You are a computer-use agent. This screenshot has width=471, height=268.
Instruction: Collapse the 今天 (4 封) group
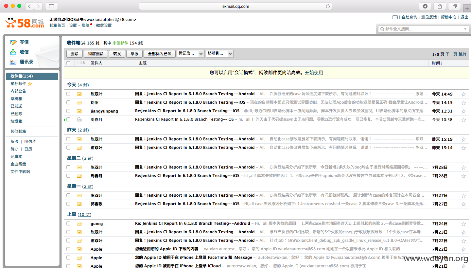click(x=78, y=85)
